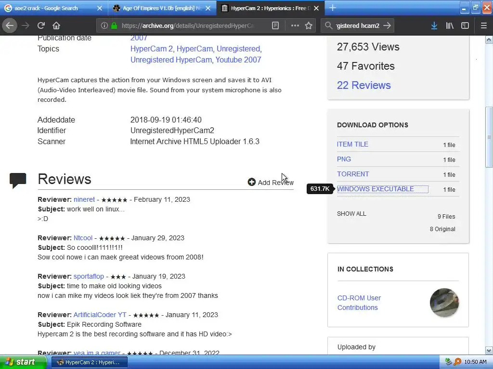Click the green padlock security icon
Image resolution: width=493 pixels, height=369 pixels.
(x=114, y=26)
